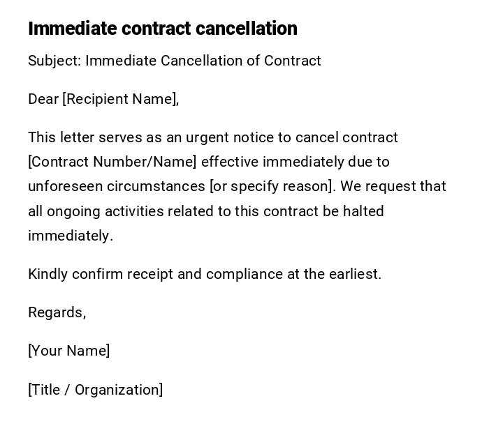The height and width of the screenshot is (433, 489).
Task: Click the [Title / Organization] placeholder
Action: [x=95, y=390]
